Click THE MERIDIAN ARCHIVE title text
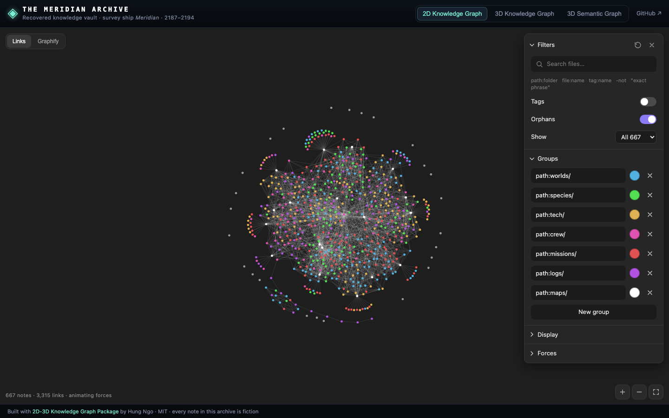The height and width of the screenshot is (418, 669). 76,9
